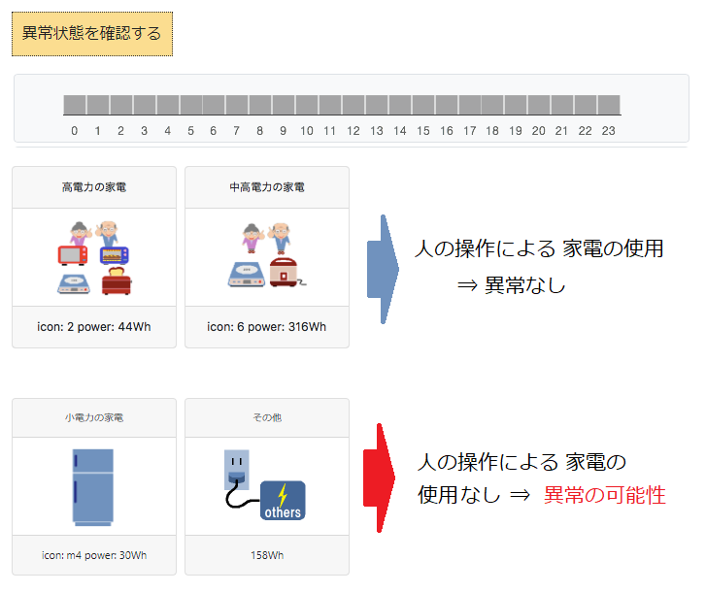706x593 pixels.
Task: Select hour 6 block in timeline
Action: pyautogui.click(x=214, y=105)
